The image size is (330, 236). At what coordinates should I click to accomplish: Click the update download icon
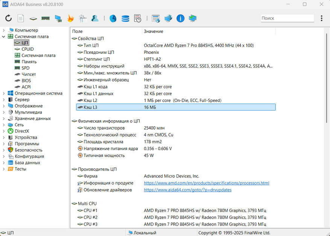click(x=193, y=18)
